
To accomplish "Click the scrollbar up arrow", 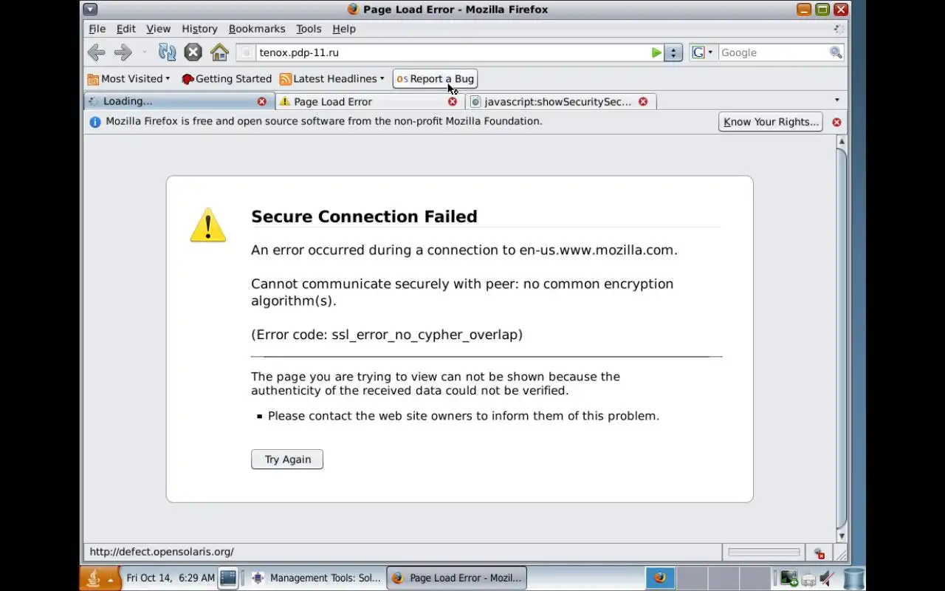I will [841, 141].
